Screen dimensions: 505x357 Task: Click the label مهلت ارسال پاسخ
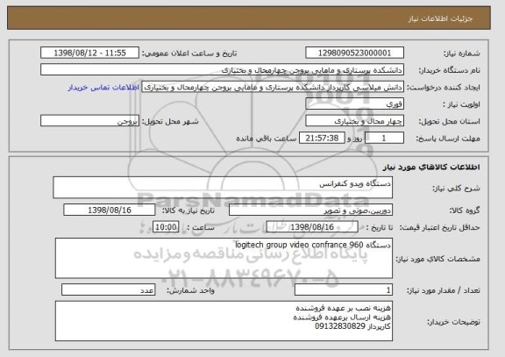click(448, 139)
